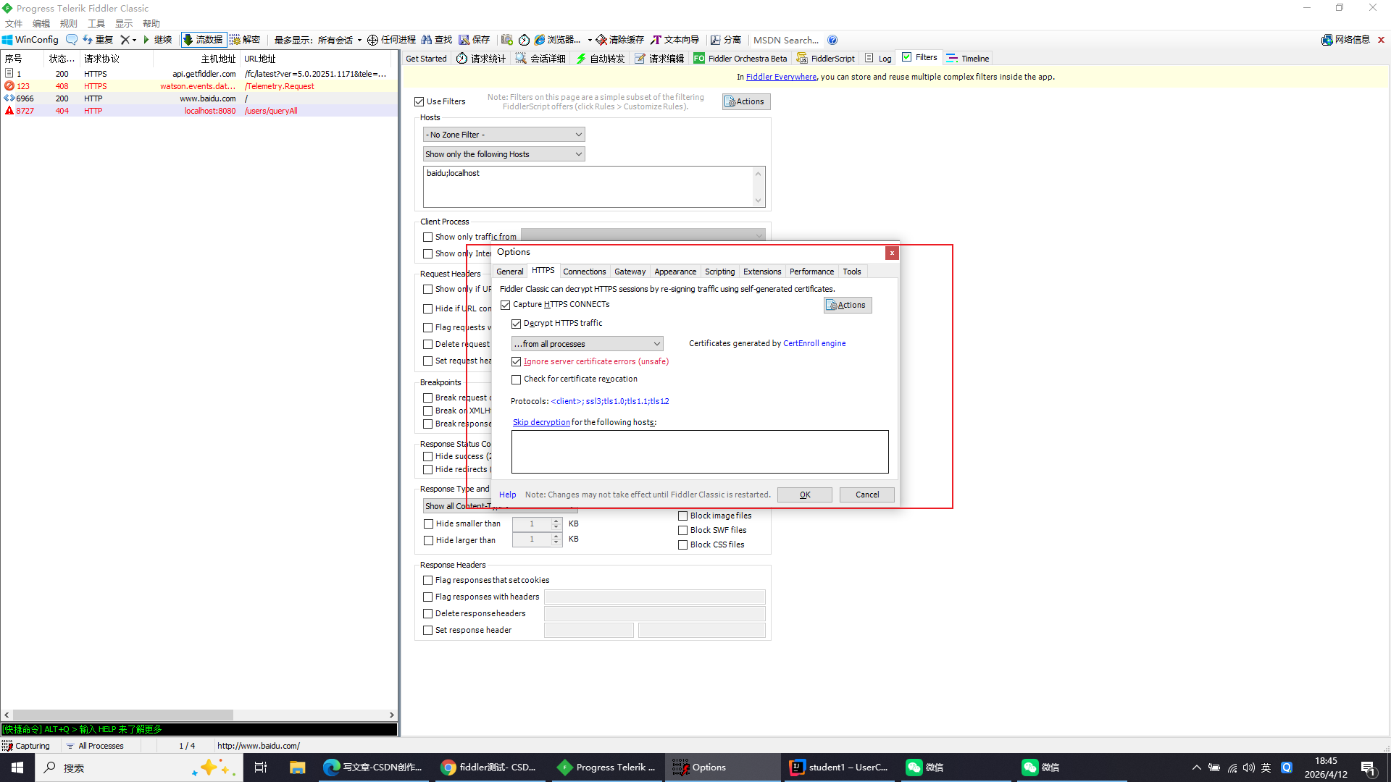1391x782 pixels.
Task: Click the 重复 replay toolbar button
Action: point(98,40)
